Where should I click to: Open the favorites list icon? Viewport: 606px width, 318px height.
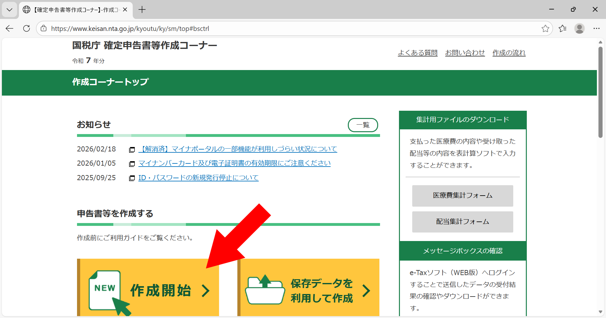tap(562, 28)
